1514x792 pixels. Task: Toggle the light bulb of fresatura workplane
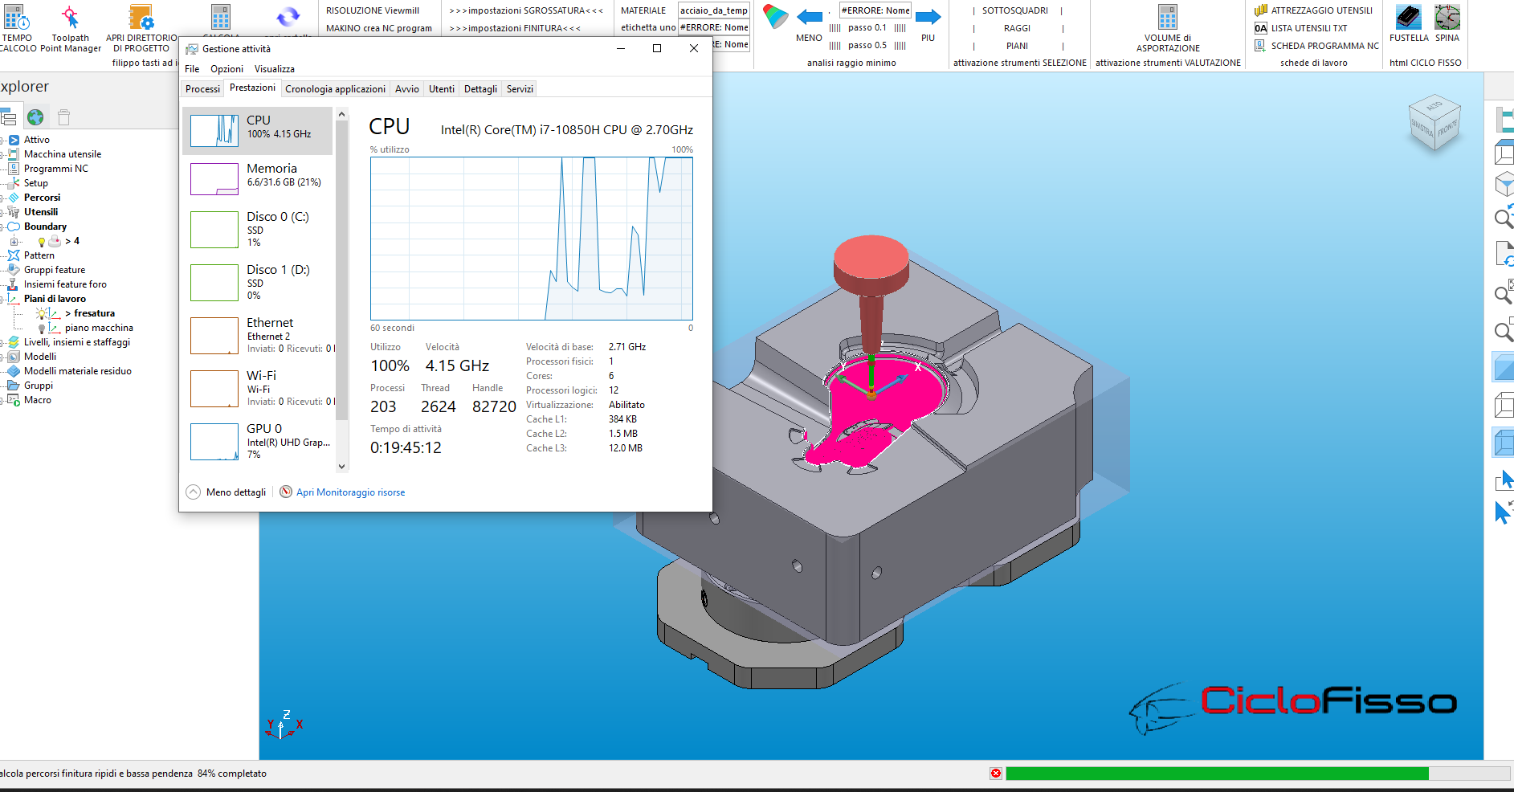[42, 314]
